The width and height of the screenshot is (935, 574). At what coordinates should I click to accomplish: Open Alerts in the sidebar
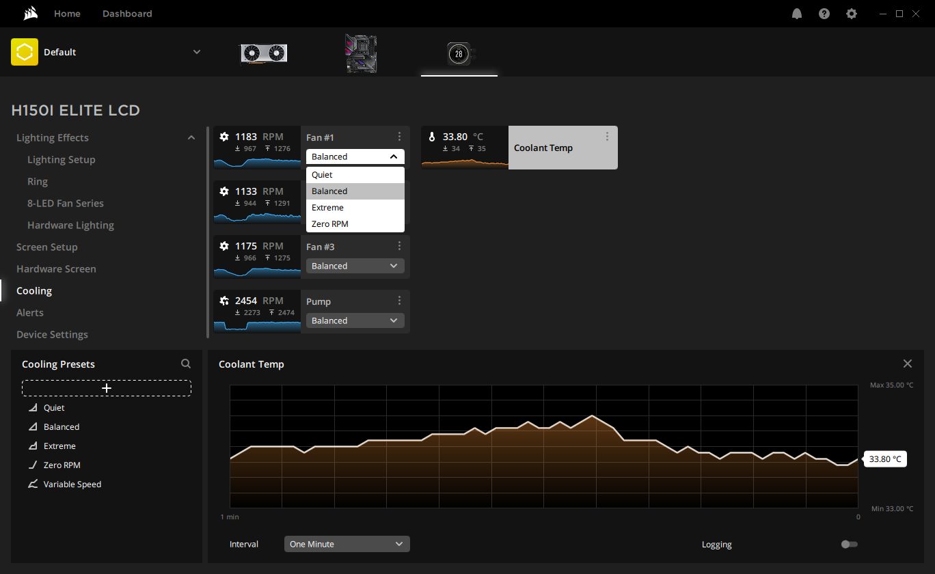(x=30, y=312)
